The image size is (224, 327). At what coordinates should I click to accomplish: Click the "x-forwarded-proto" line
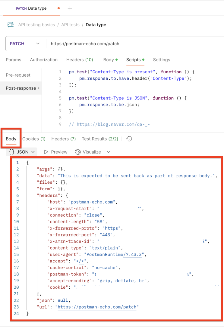point(85,228)
